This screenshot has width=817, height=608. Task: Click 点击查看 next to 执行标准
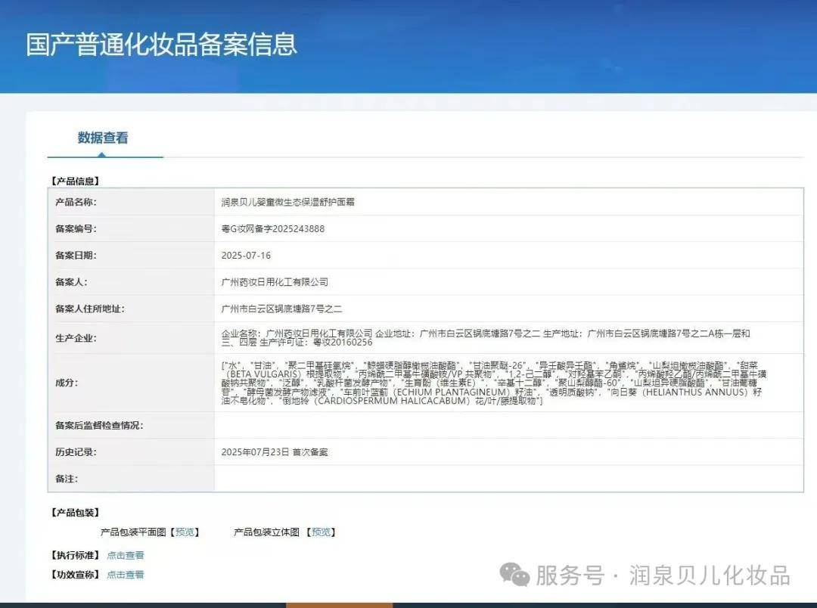[x=126, y=555]
